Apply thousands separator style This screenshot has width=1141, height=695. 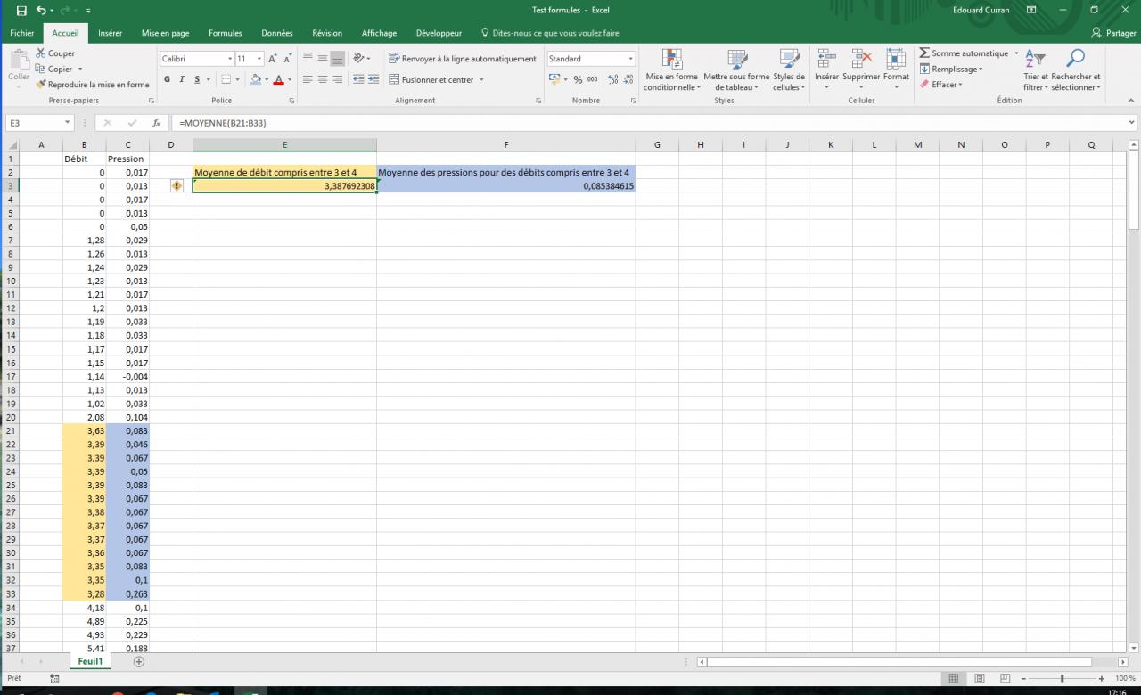(x=593, y=79)
